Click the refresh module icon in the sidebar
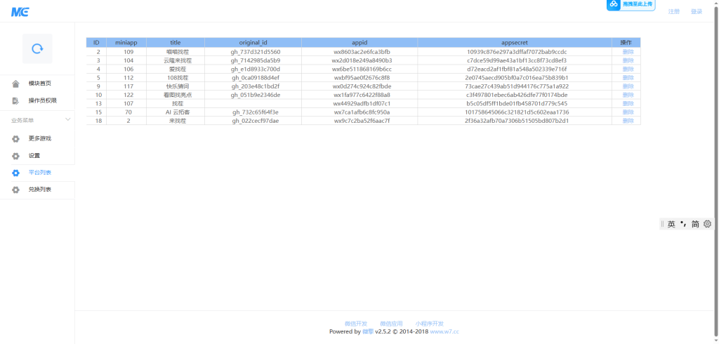Viewport: 719px width, 344px height. (37, 48)
